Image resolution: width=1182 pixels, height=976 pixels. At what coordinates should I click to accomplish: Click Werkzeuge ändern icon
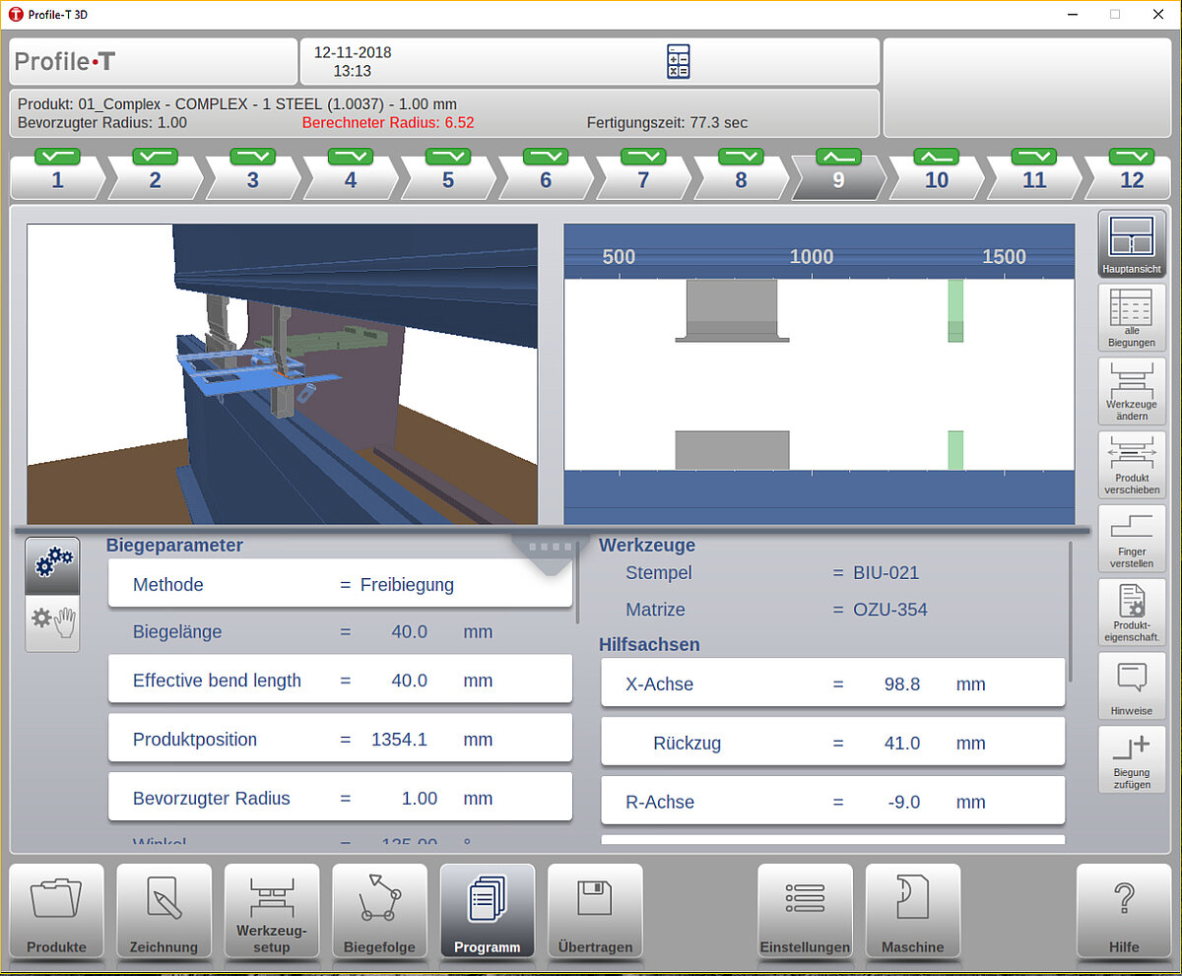(x=1132, y=391)
